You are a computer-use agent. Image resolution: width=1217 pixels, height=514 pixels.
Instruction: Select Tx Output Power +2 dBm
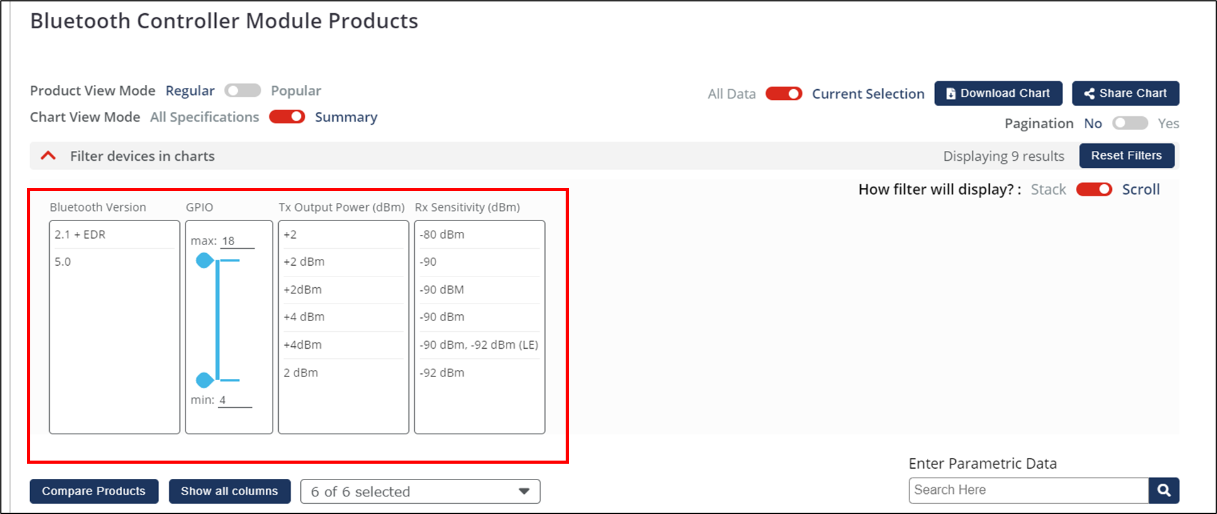coord(344,262)
